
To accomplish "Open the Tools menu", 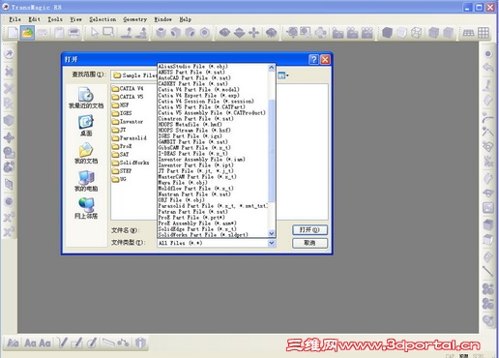I will 55,19.
